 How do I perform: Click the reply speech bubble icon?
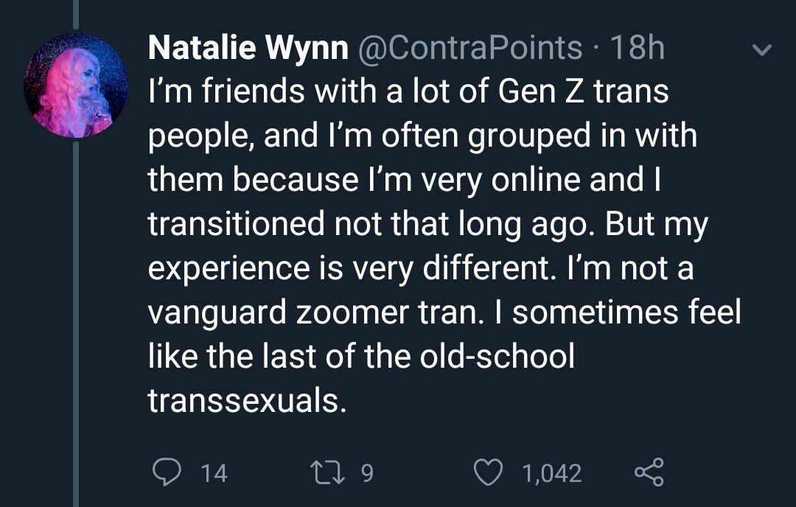pos(167,472)
